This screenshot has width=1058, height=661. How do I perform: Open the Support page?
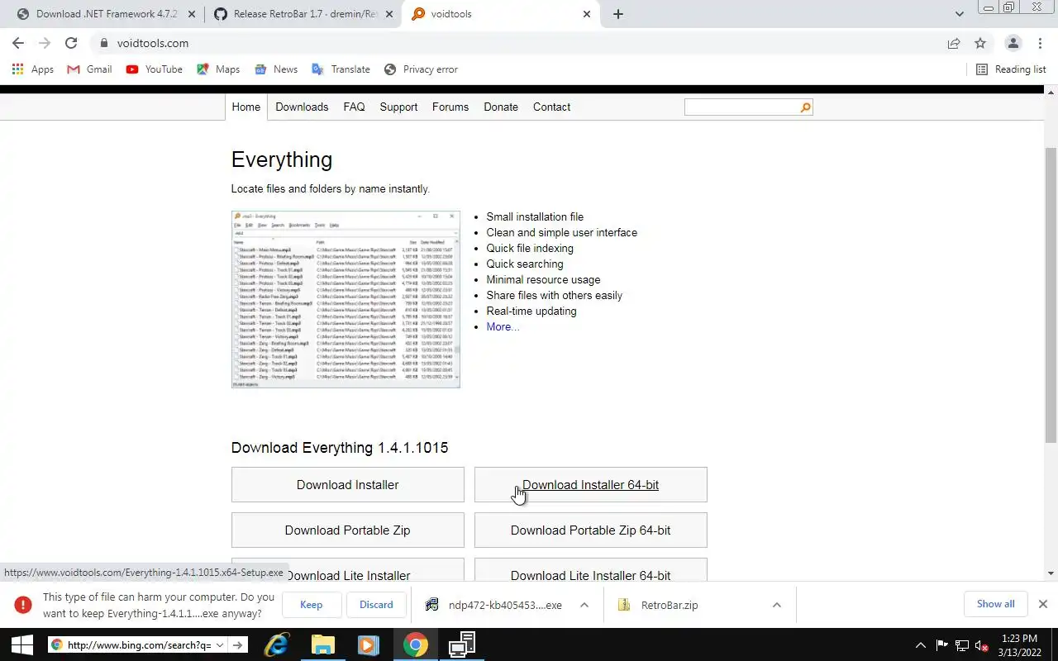click(398, 107)
